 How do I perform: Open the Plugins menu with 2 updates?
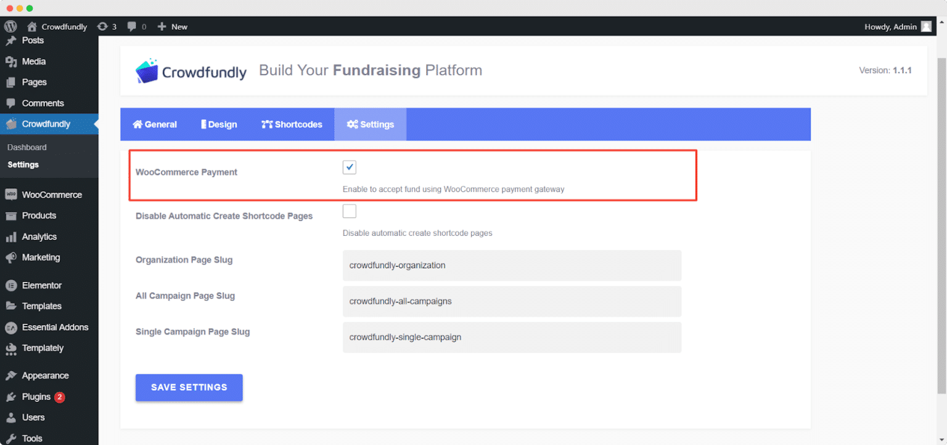44,397
